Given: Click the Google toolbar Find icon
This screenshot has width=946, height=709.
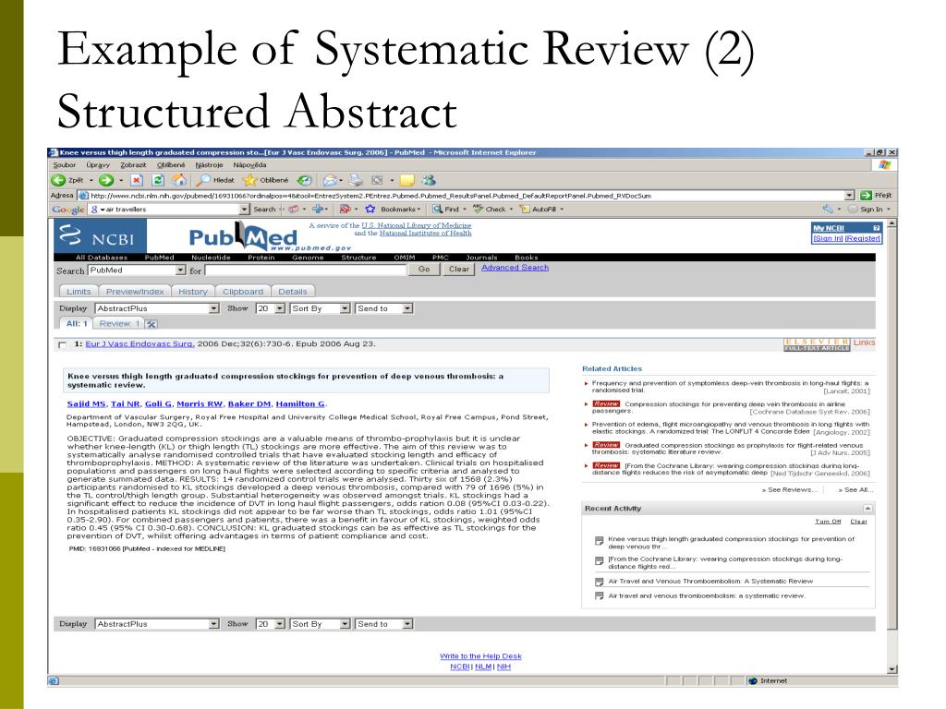Looking at the screenshot, I should click(437, 210).
